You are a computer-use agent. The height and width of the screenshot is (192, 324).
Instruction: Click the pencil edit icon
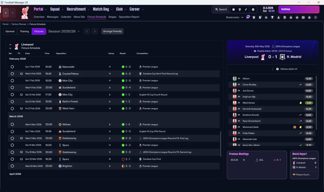246,9
